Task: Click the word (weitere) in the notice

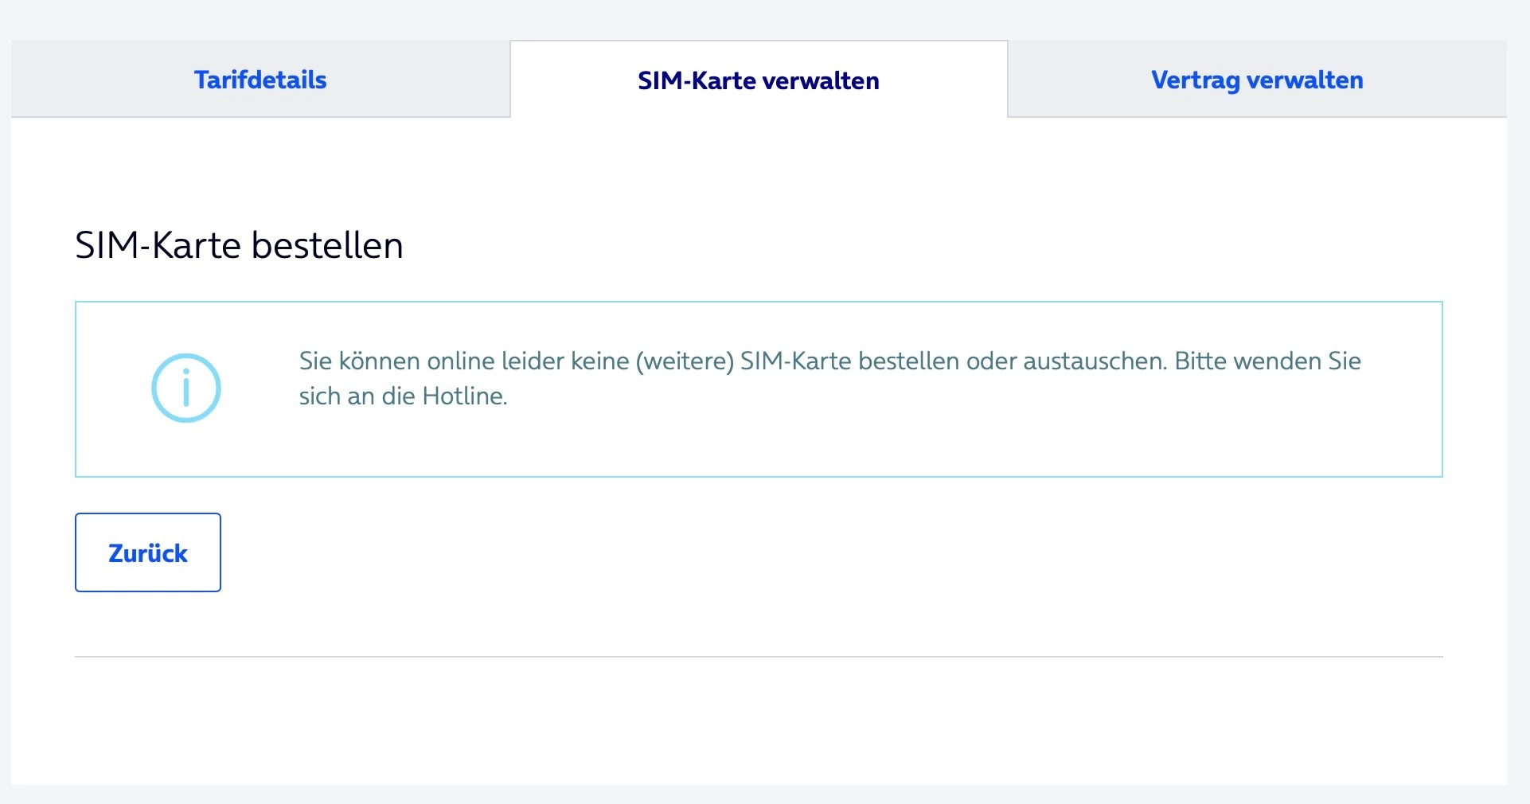Action: point(684,361)
